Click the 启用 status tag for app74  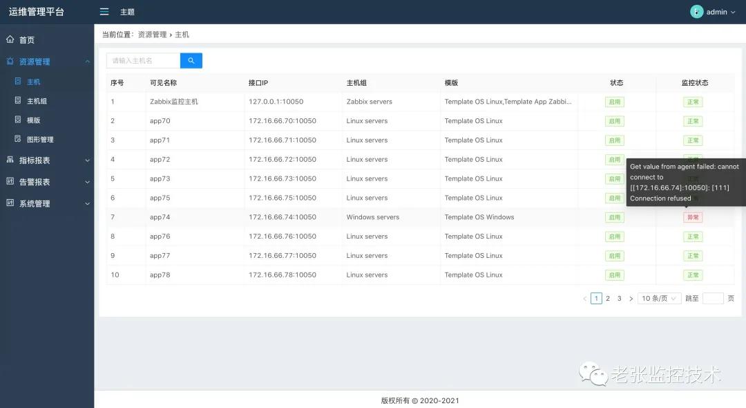pyautogui.click(x=615, y=217)
